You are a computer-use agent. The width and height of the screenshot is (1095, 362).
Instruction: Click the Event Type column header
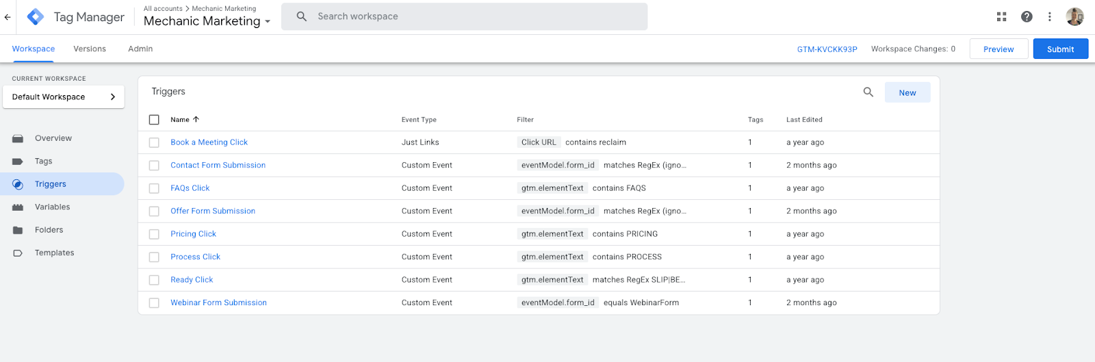(x=419, y=120)
